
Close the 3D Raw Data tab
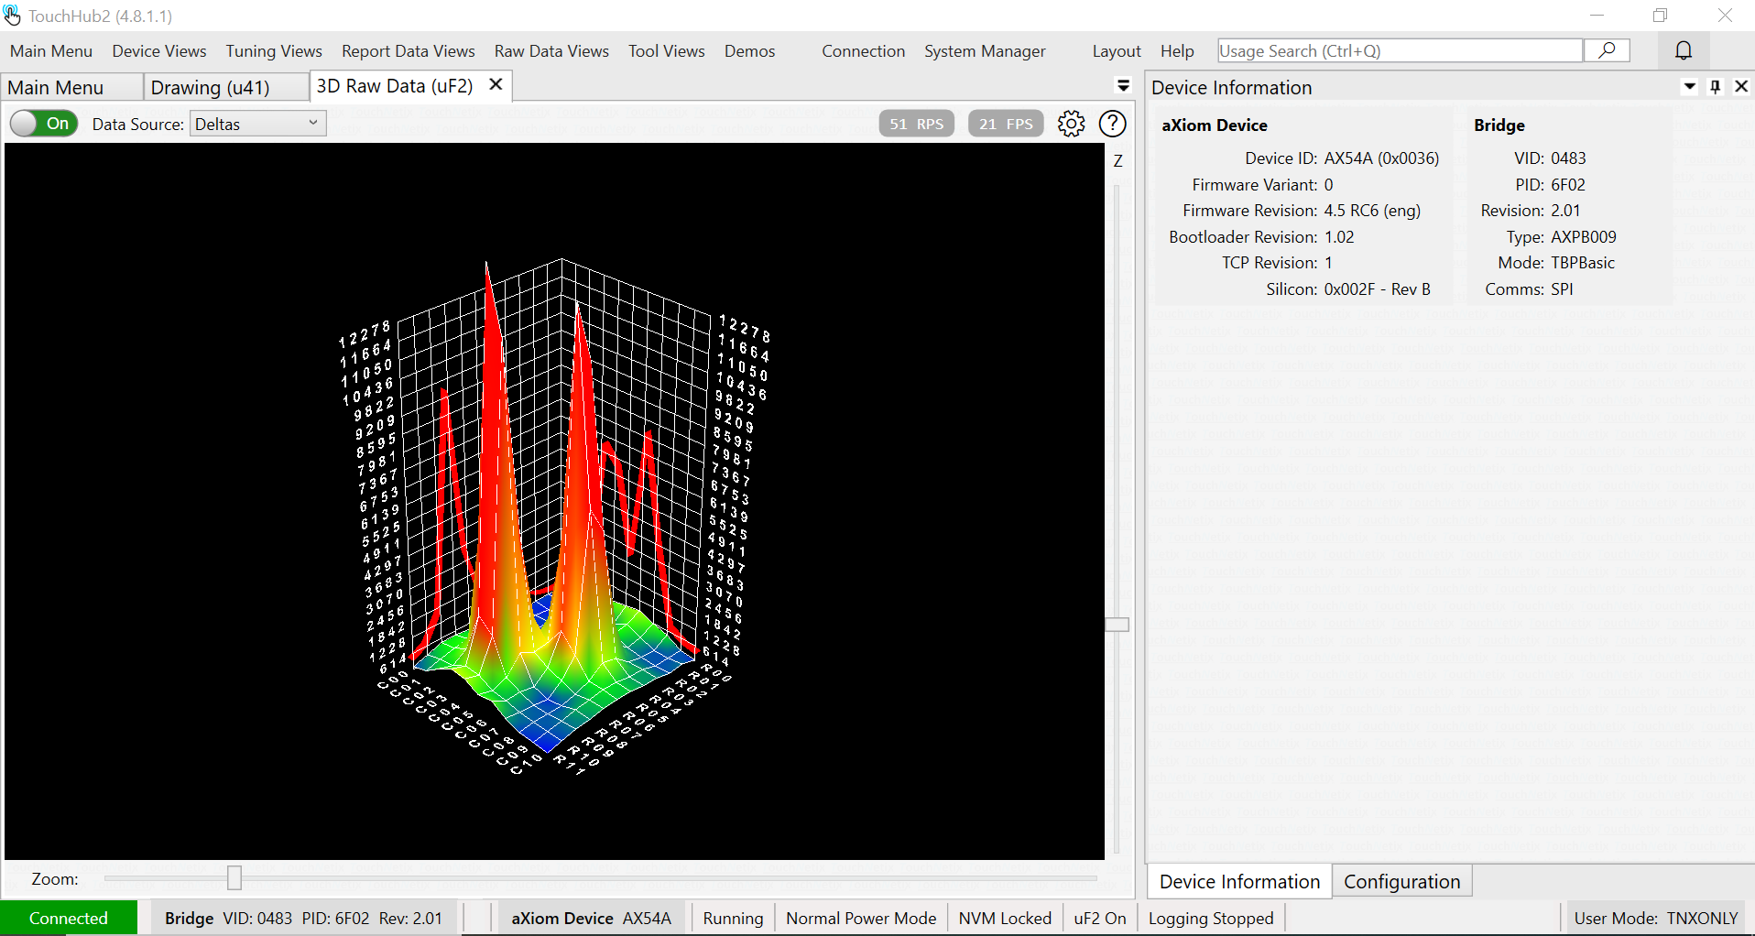coord(496,85)
